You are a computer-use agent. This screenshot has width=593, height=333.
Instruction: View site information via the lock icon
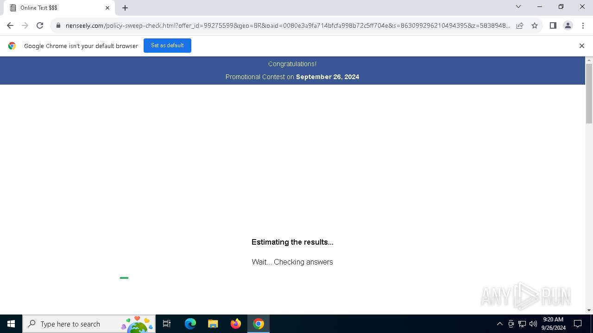point(58,25)
